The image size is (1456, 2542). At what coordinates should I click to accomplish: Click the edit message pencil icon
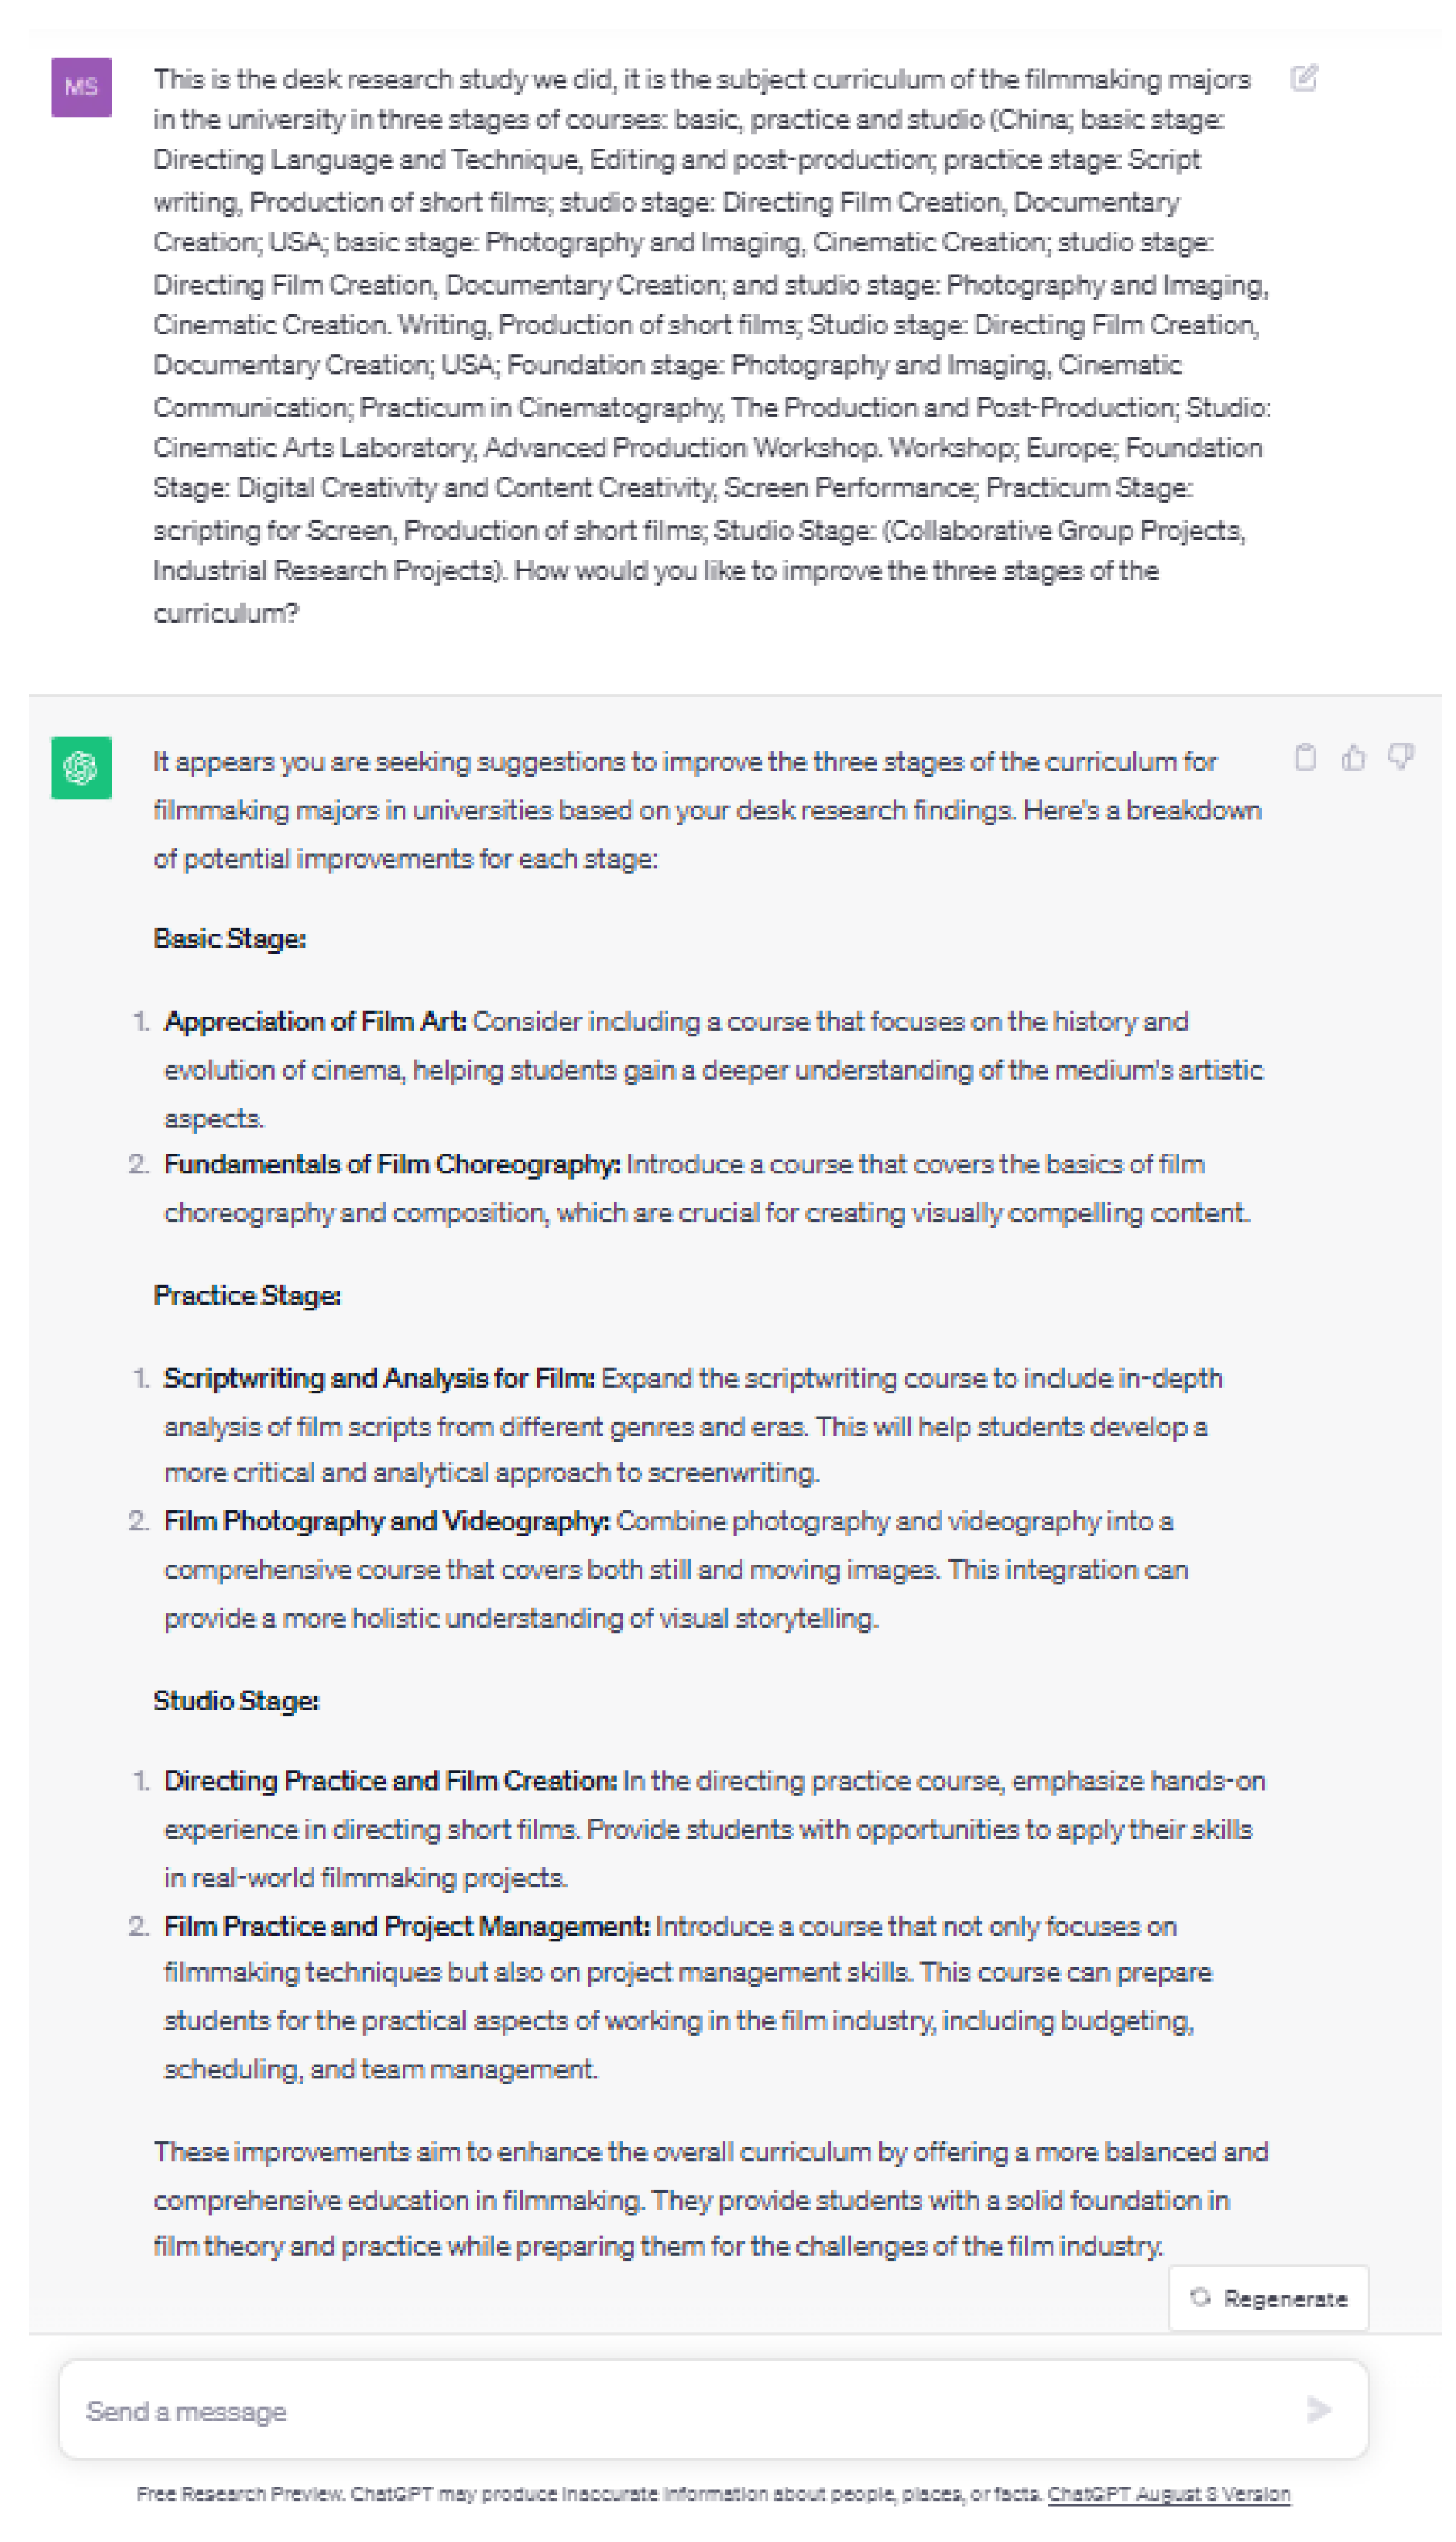coord(1303,78)
